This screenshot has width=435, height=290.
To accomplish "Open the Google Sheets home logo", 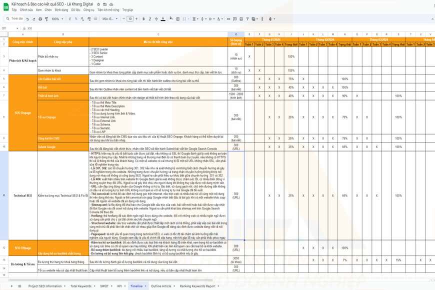I will (6, 6).
